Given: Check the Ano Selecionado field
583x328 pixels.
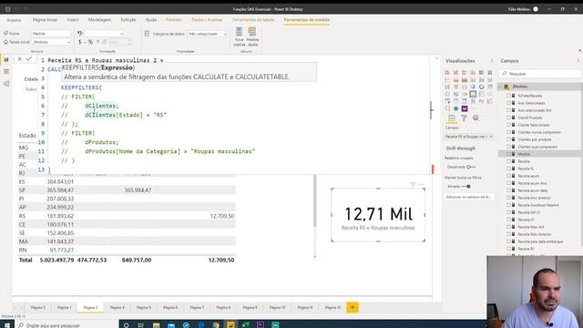Looking at the screenshot, I should 508,103.
